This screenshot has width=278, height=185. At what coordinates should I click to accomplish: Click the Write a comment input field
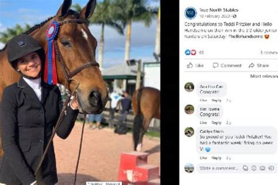pyautogui.click(x=219, y=168)
